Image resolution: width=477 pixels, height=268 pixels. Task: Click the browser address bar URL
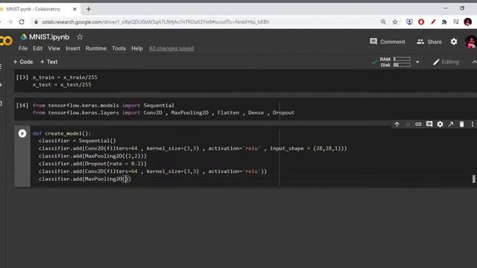point(156,22)
